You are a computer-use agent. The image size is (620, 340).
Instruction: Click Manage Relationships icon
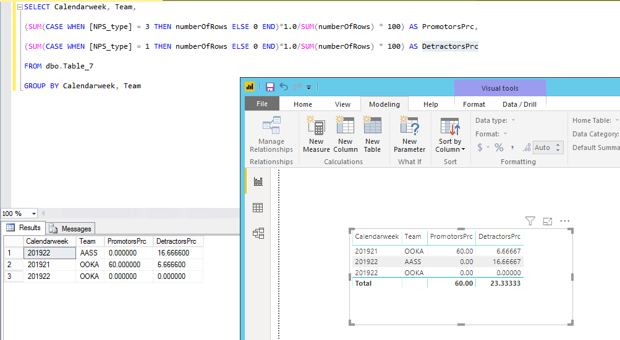click(x=271, y=135)
